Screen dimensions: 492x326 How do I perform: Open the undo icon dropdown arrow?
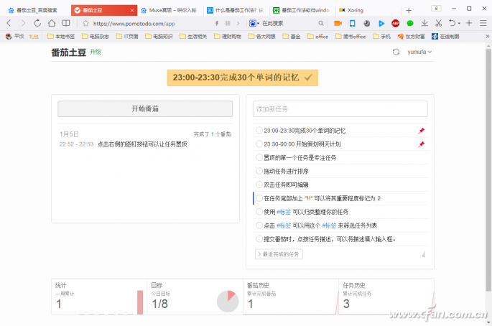coord(459,23)
